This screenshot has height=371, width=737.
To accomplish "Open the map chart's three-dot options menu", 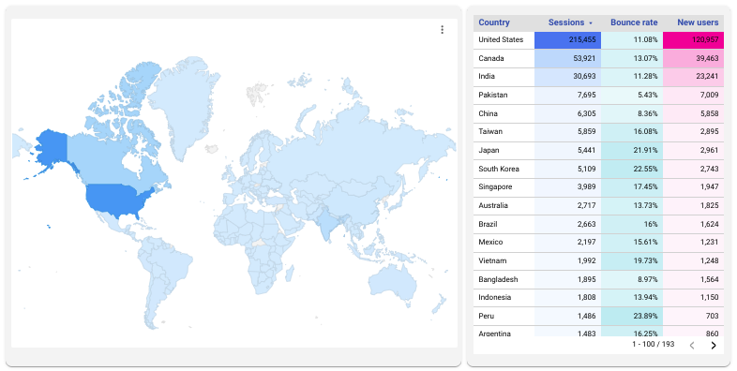I will click(x=442, y=30).
